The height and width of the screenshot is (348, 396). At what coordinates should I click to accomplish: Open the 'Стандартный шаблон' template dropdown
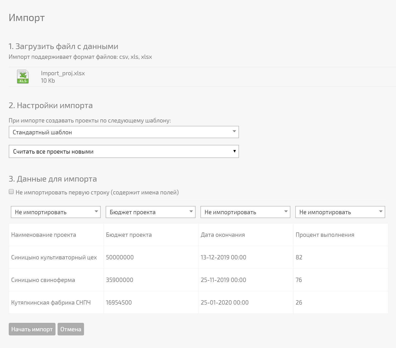point(124,132)
